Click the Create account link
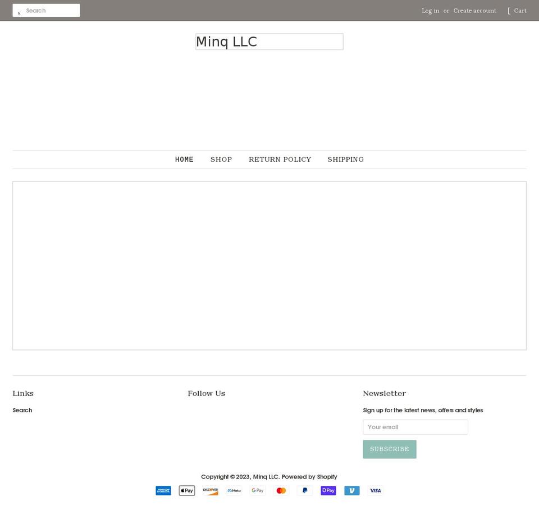This screenshot has width=539, height=510. point(475,11)
